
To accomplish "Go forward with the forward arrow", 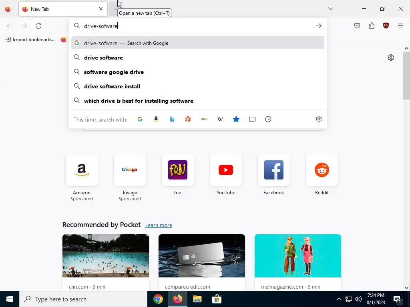I will pyautogui.click(x=24, y=26).
